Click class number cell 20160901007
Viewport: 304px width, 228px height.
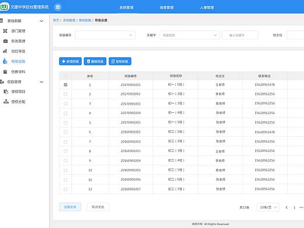point(130,189)
